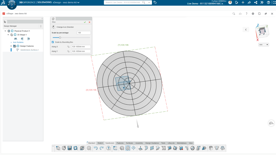Screen dimensions: 276x155
Task: Click the Save icon in bottom toolbar
Action: pos(70,148)
